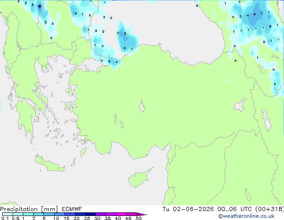
Task: Click the '(00+318)' forecast offset text
Action: click(x=270, y=209)
